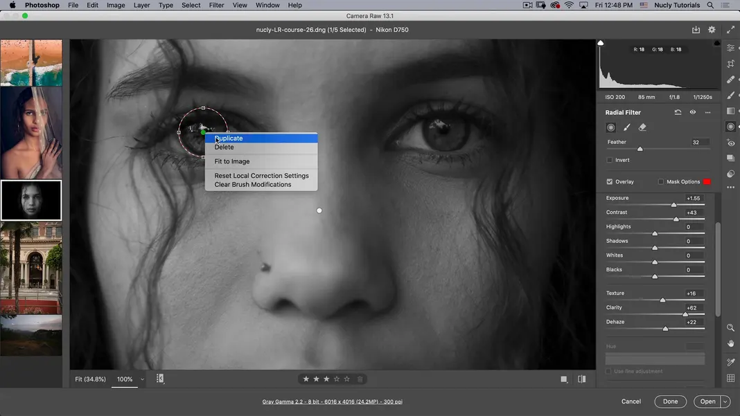Image resolution: width=740 pixels, height=416 pixels.
Task: Select Clear Brush Modifications
Action: [x=261, y=184]
